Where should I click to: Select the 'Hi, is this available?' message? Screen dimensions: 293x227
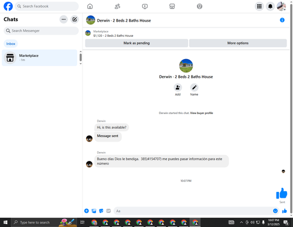coord(111,128)
